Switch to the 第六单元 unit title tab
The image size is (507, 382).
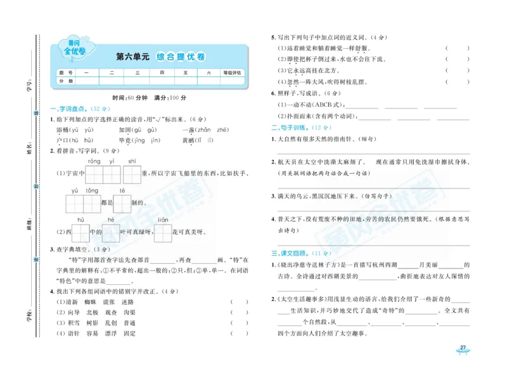pos(132,56)
